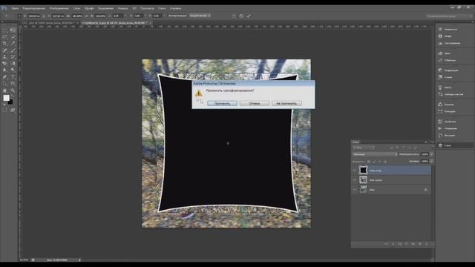Select the Eyedropper tool
This screenshot has width=475, height=267.
click(13, 44)
